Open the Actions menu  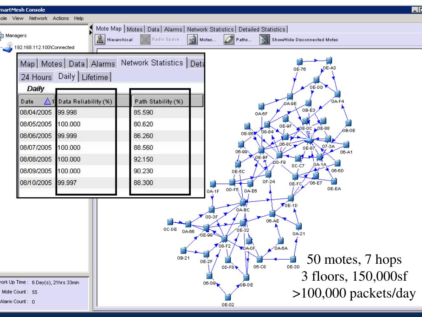click(61, 18)
